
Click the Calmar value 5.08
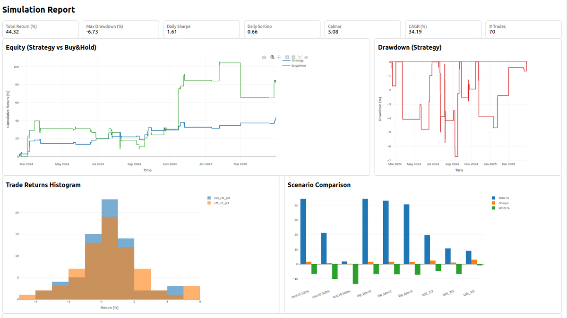point(334,32)
